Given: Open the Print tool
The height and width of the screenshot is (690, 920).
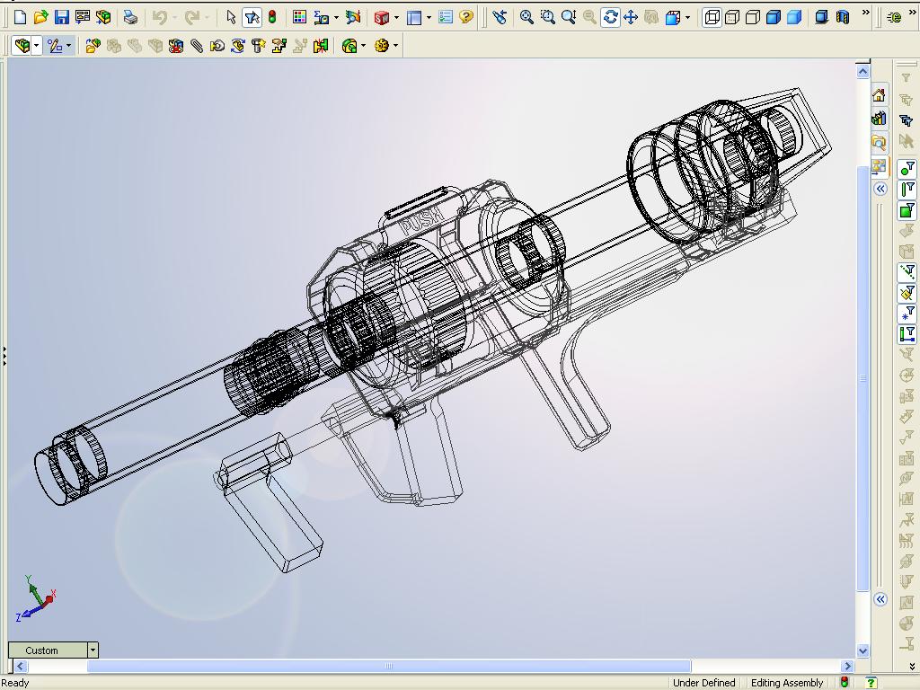Looking at the screenshot, I should tap(130, 17).
